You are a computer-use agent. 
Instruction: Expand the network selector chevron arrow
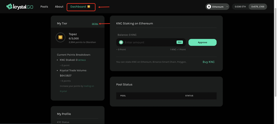[227, 7]
